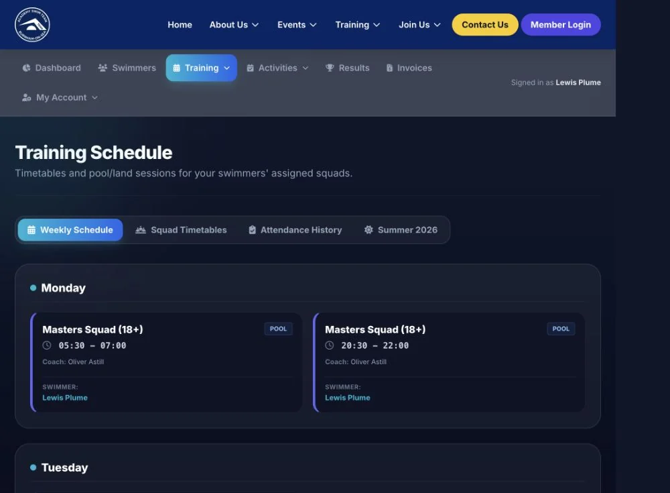Switch to the Summer 2026 tab
670x493 pixels.
(401, 230)
